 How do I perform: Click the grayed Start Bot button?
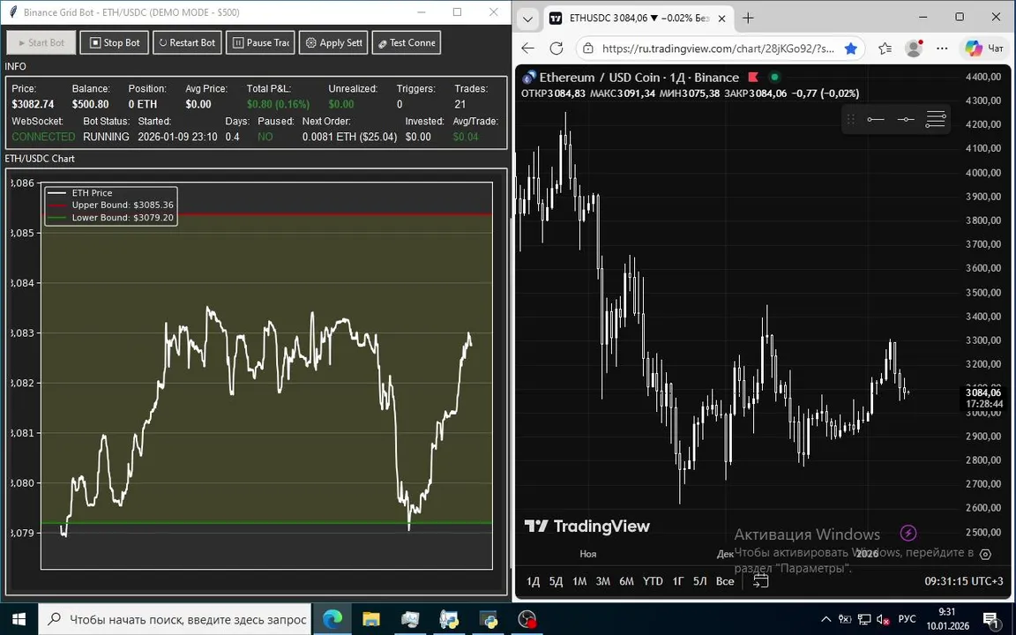[41, 42]
